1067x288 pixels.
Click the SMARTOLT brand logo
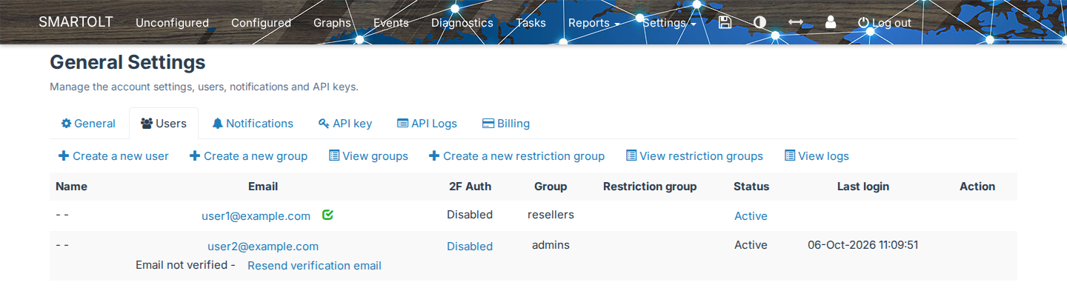[76, 21]
